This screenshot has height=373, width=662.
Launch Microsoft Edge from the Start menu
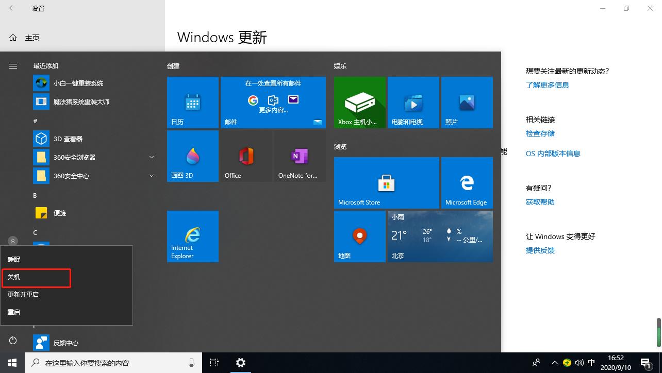coord(467,182)
